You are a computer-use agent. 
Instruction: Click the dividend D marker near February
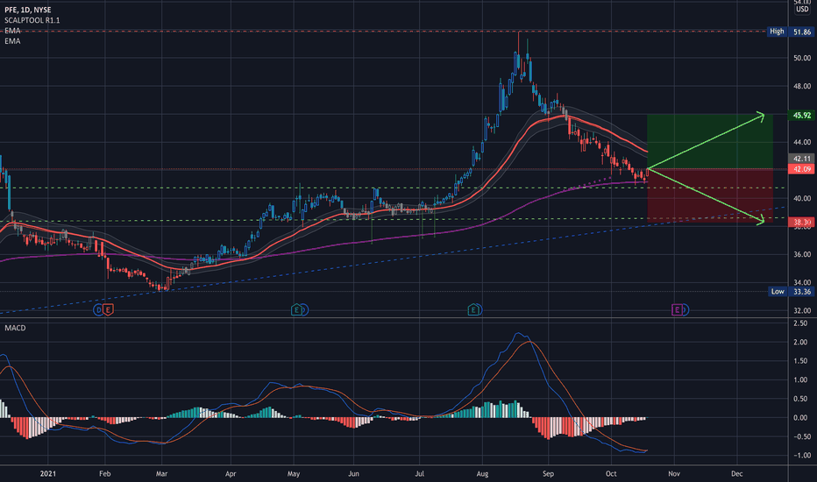98,310
